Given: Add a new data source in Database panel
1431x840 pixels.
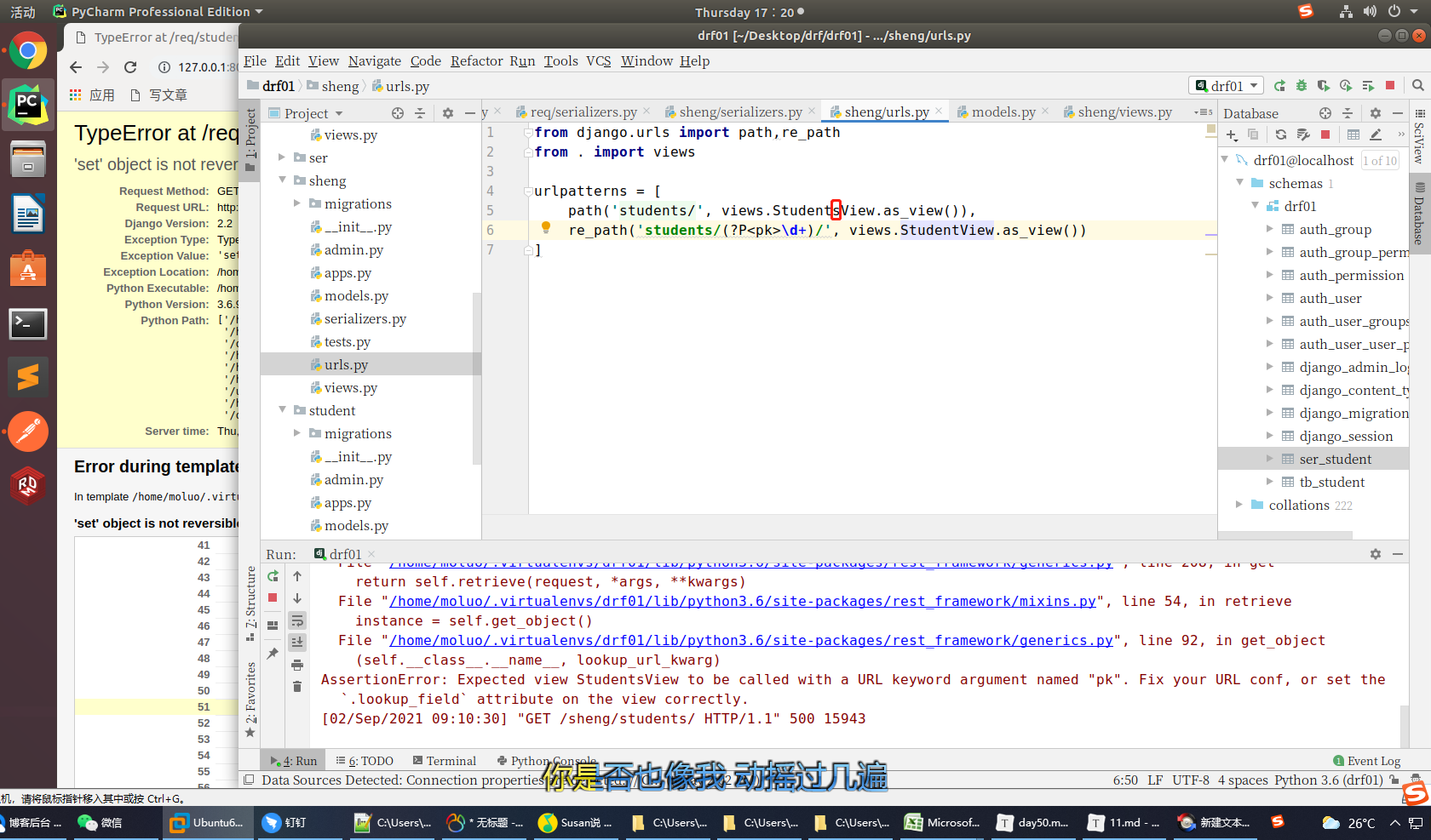Looking at the screenshot, I should point(1232,135).
